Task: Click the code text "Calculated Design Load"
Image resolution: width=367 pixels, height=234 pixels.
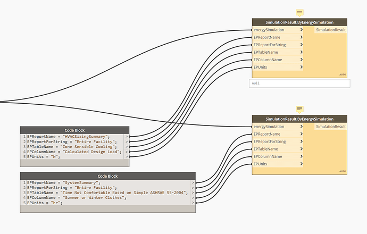Action: pyautogui.click(x=92, y=152)
